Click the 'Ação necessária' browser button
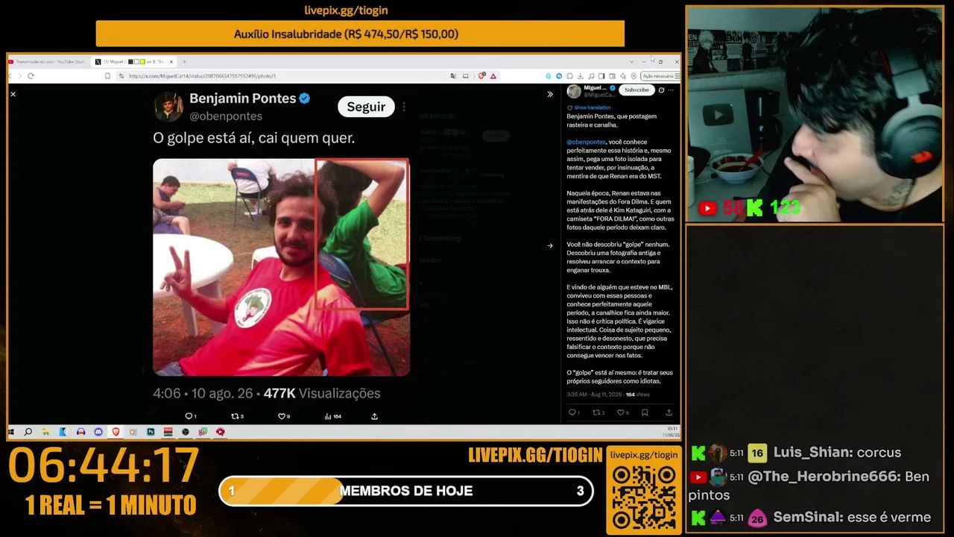Screen dimensions: 954x537 coord(657,75)
